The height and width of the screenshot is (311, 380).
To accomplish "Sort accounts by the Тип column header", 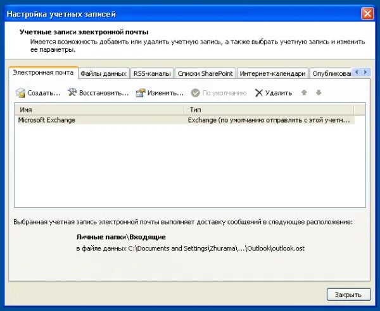I will coord(269,110).
